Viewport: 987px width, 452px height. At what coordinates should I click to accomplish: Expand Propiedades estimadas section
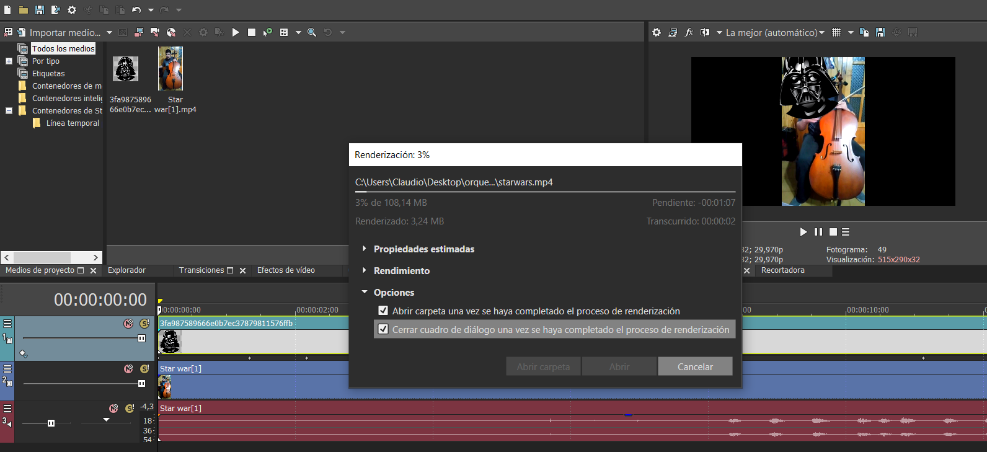click(365, 249)
